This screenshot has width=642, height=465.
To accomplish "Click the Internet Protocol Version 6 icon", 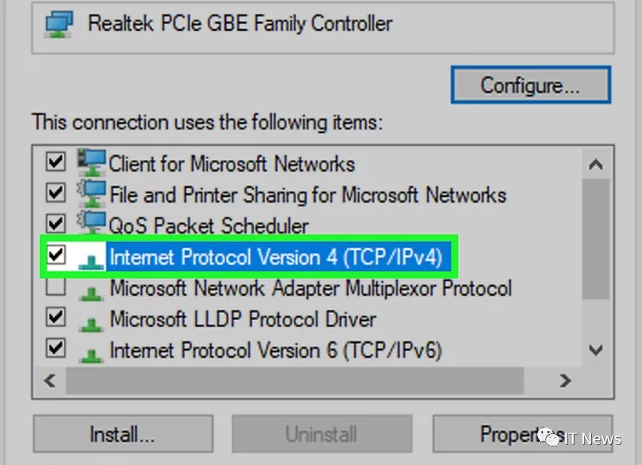I will pyautogui.click(x=90, y=352).
